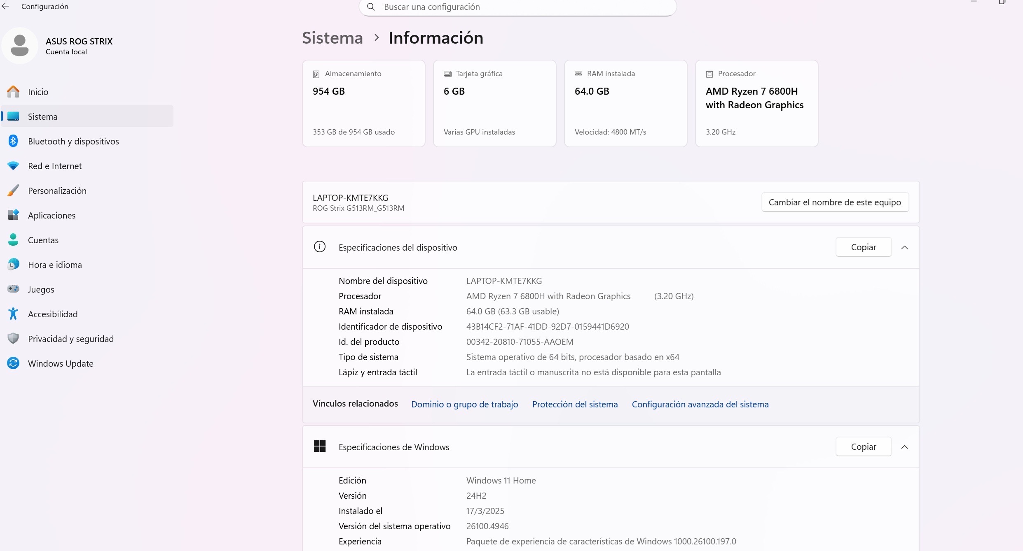Click the user profile avatar icon
Screen dimensions: 1023x551
pyautogui.click(x=20, y=46)
